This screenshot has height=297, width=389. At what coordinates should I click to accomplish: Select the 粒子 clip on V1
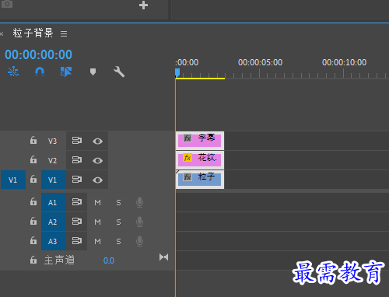tap(200, 180)
